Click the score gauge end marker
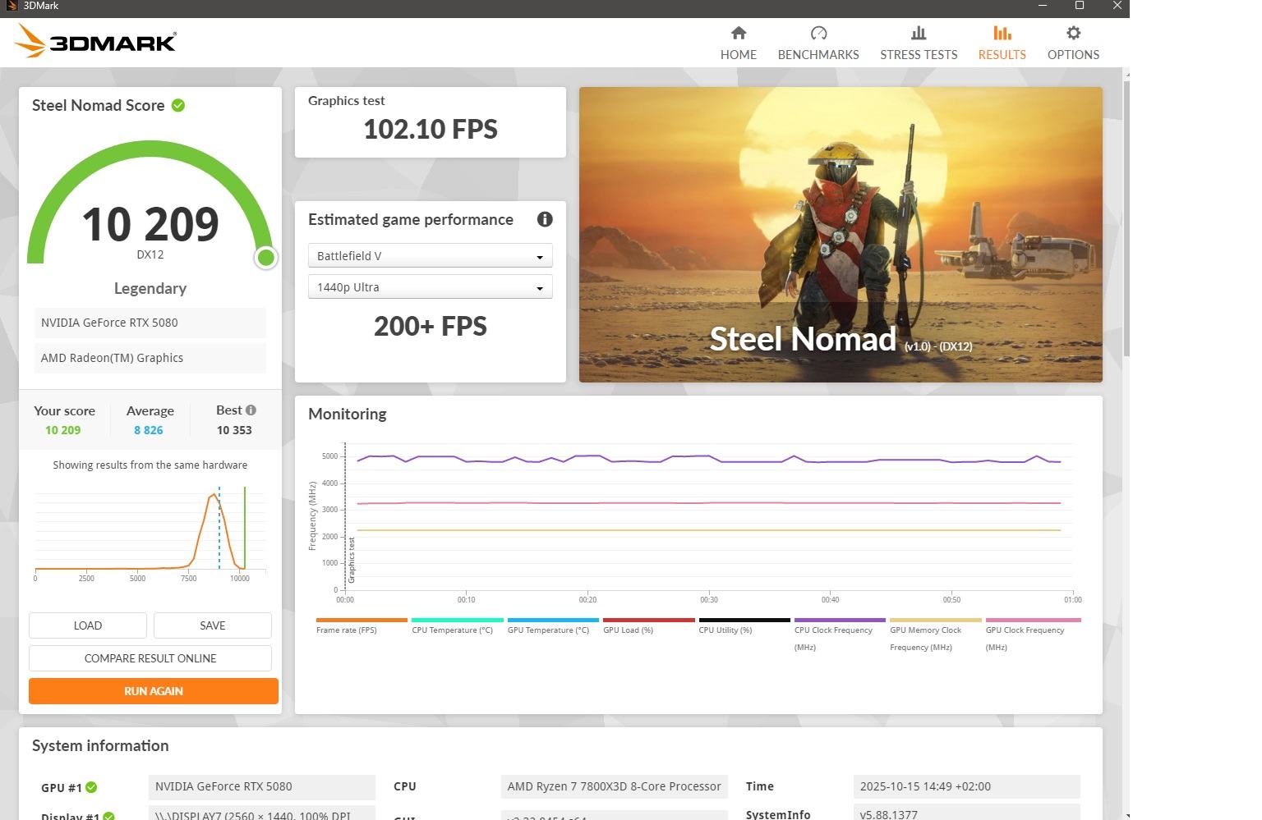 tap(265, 258)
